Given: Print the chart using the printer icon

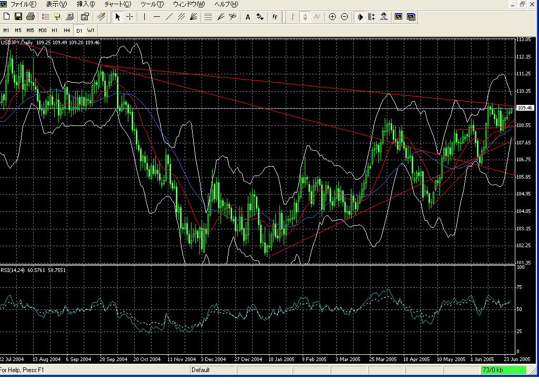Looking at the screenshot, I should (x=30, y=17).
